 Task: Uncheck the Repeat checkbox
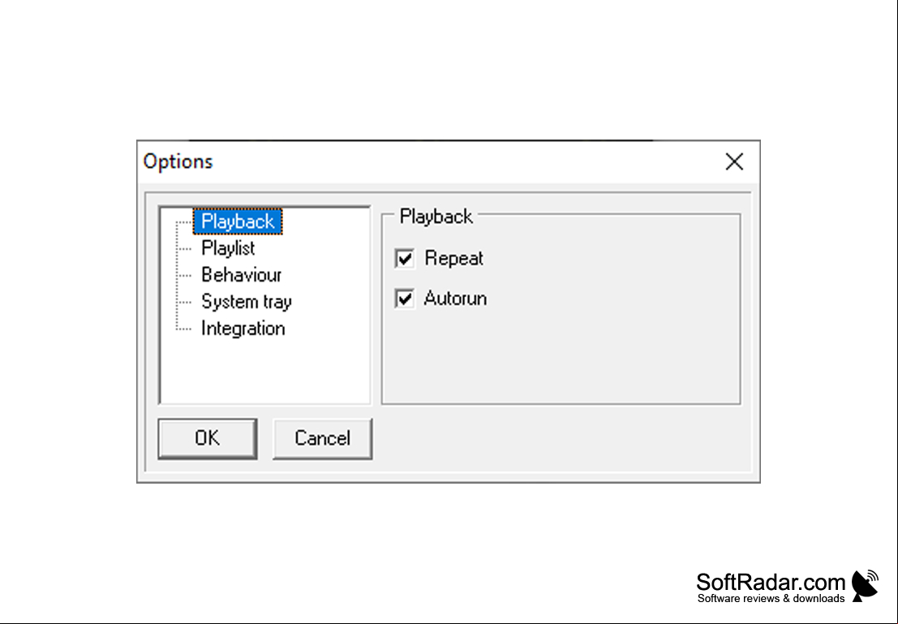point(405,258)
